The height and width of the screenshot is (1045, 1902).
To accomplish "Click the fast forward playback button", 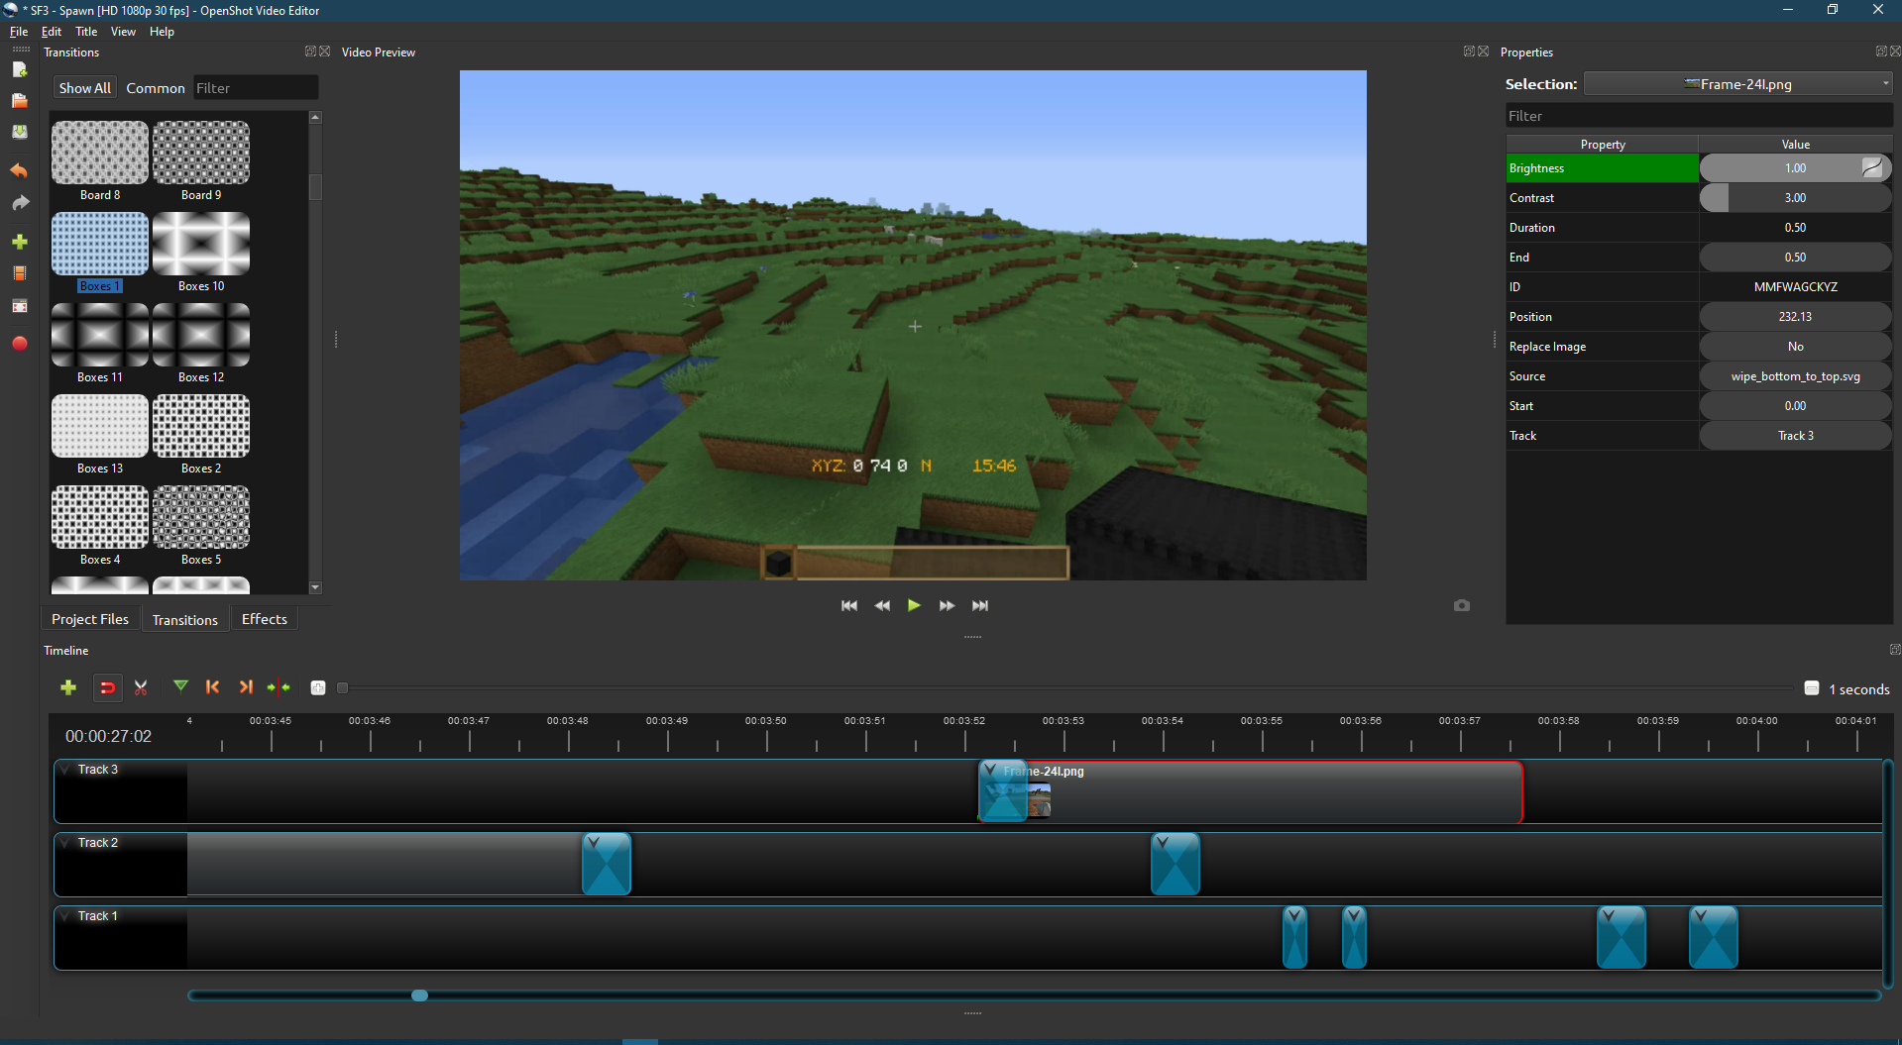I will [x=947, y=605].
